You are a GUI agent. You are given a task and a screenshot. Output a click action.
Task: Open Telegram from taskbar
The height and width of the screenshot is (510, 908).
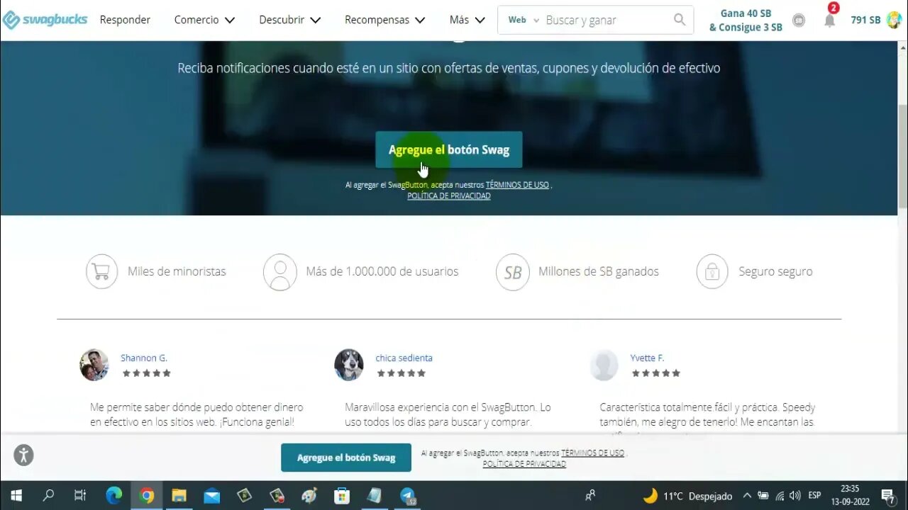coord(408,496)
